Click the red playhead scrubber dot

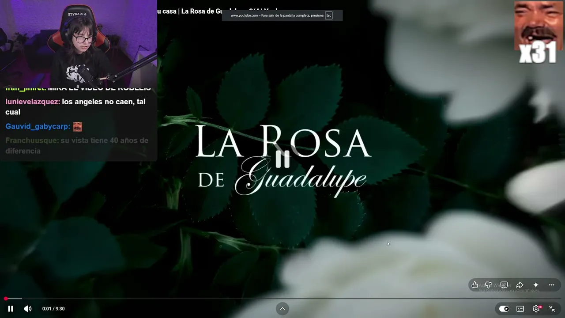6,299
